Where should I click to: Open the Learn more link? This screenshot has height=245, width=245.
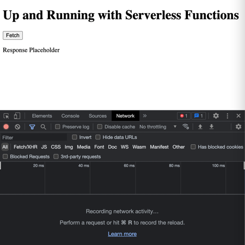point(122,234)
